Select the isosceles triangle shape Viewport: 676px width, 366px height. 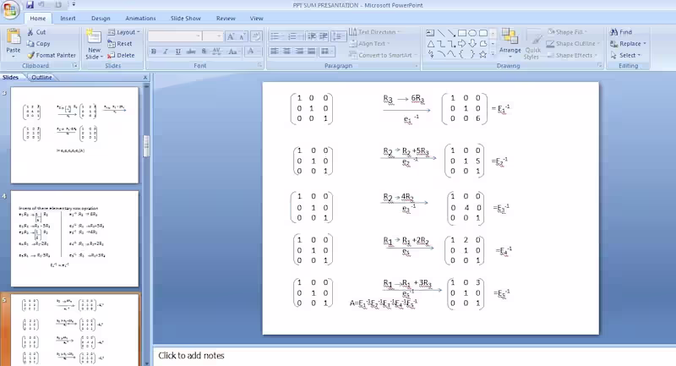tap(430, 44)
